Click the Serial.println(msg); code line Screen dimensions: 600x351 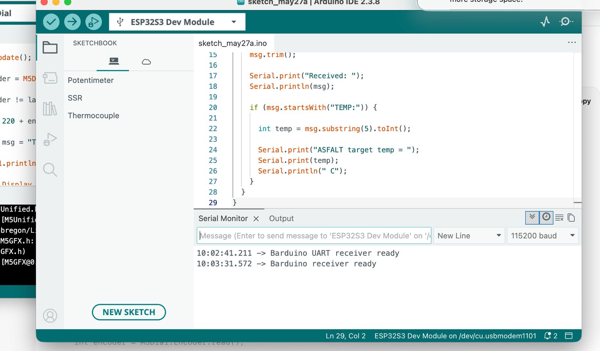(292, 86)
